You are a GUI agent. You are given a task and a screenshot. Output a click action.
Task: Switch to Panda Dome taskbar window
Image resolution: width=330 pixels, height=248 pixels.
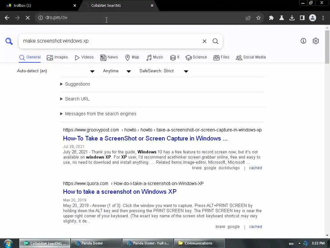tap(96, 243)
